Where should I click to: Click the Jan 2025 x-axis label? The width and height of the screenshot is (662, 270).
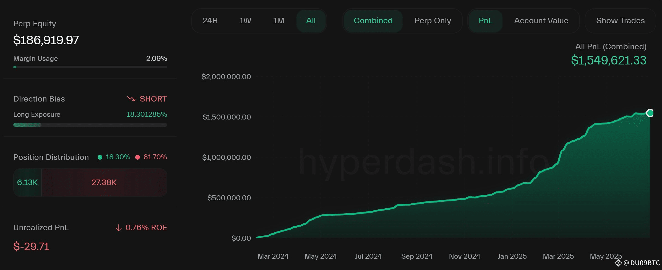[512, 256]
